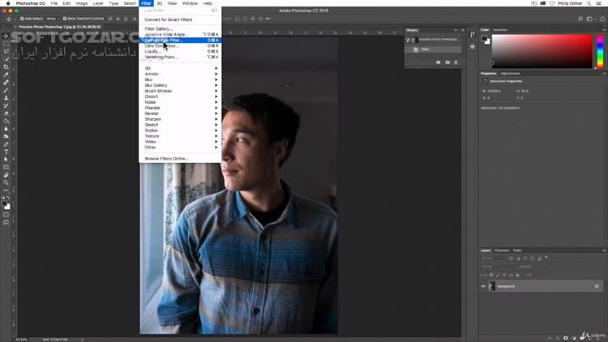This screenshot has height=342, width=608.
Task: Select the Pen tool
Action: click(6, 144)
